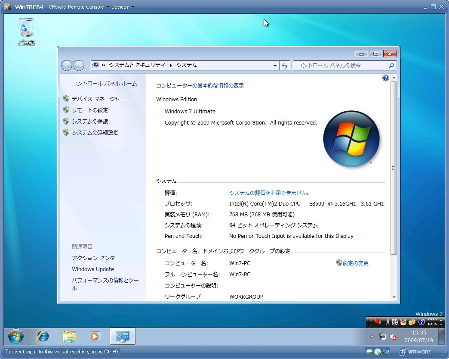Click the scrollbar down arrow
Image resolution: width=449 pixels, height=359 pixels.
[x=394, y=297]
